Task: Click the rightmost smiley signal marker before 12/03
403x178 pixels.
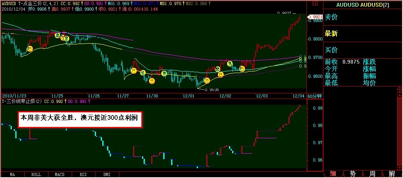Action: [242, 68]
